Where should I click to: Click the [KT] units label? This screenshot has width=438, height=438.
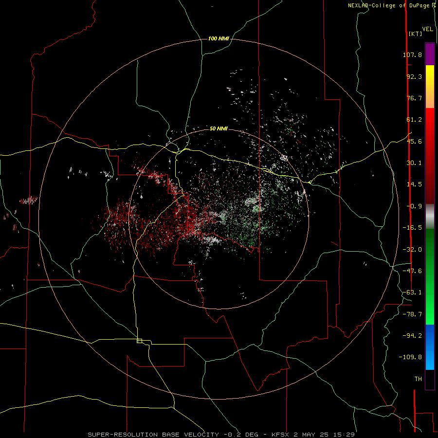coord(415,34)
